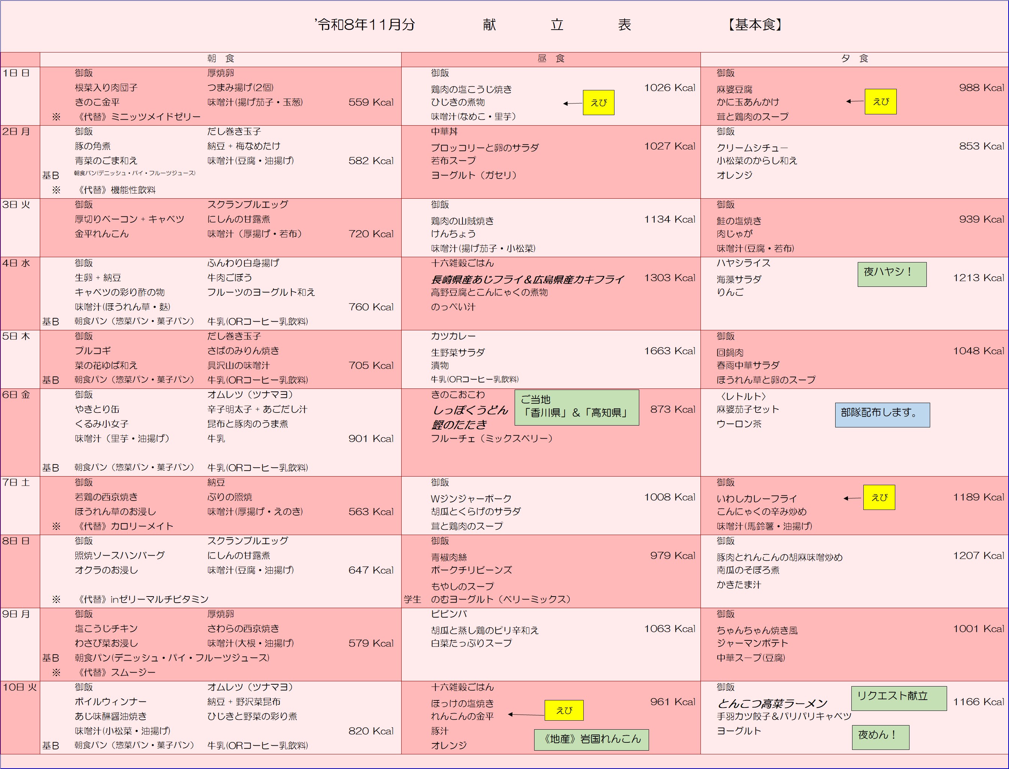Click the ご当地「香川県」＆「高知県」 callout
The width and height of the screenshot is (1009, 769).
tap(577, 408)
